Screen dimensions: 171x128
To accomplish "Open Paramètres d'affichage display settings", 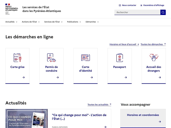I will point(152,5).
